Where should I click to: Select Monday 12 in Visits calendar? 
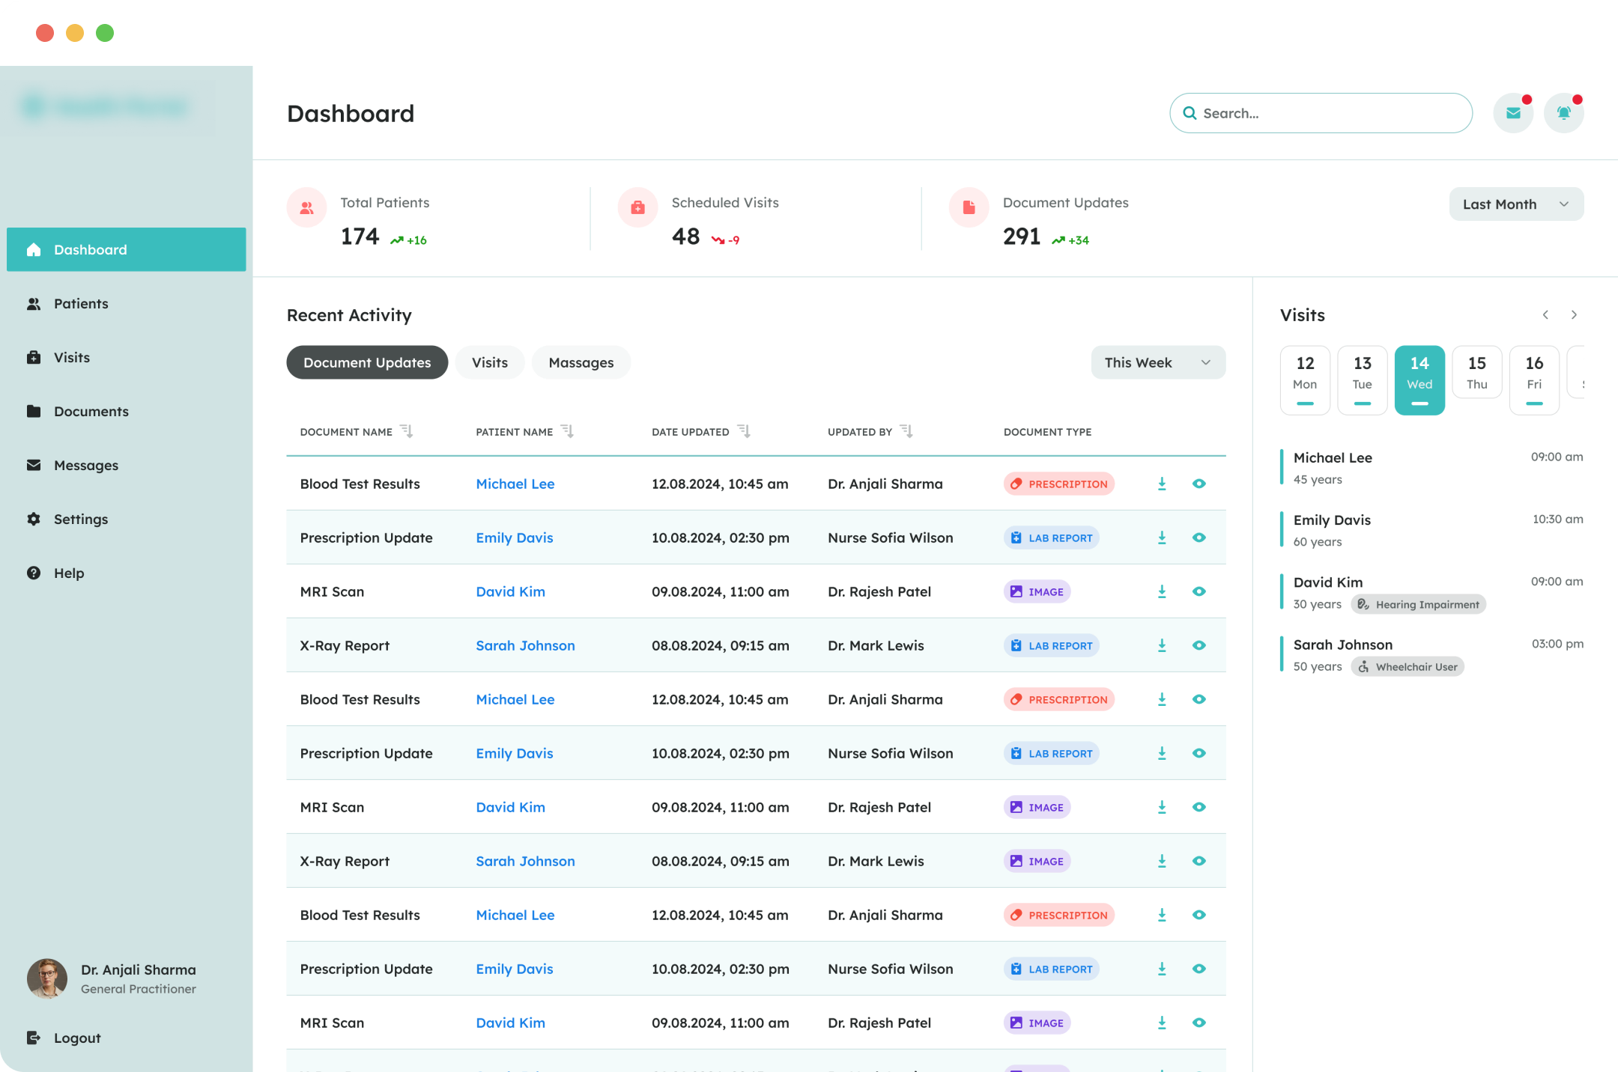pyautogui.click(x=1305, y=380)
